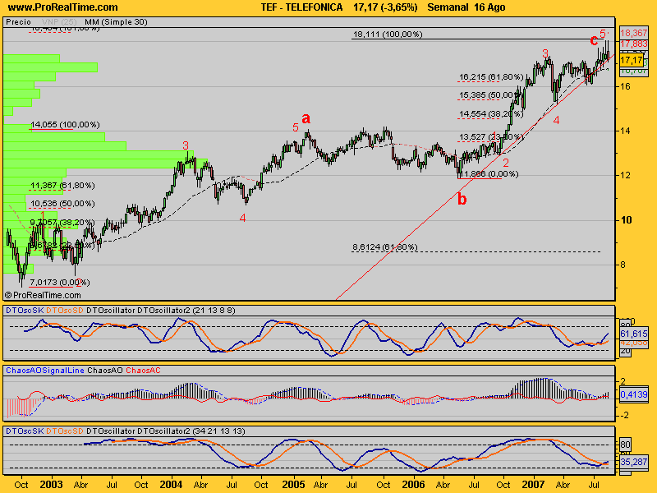This screenshot has height=493, width=657.
Task: Click the DTOscillator2 (21 13 8 8) label
Action: click(186, 311)
